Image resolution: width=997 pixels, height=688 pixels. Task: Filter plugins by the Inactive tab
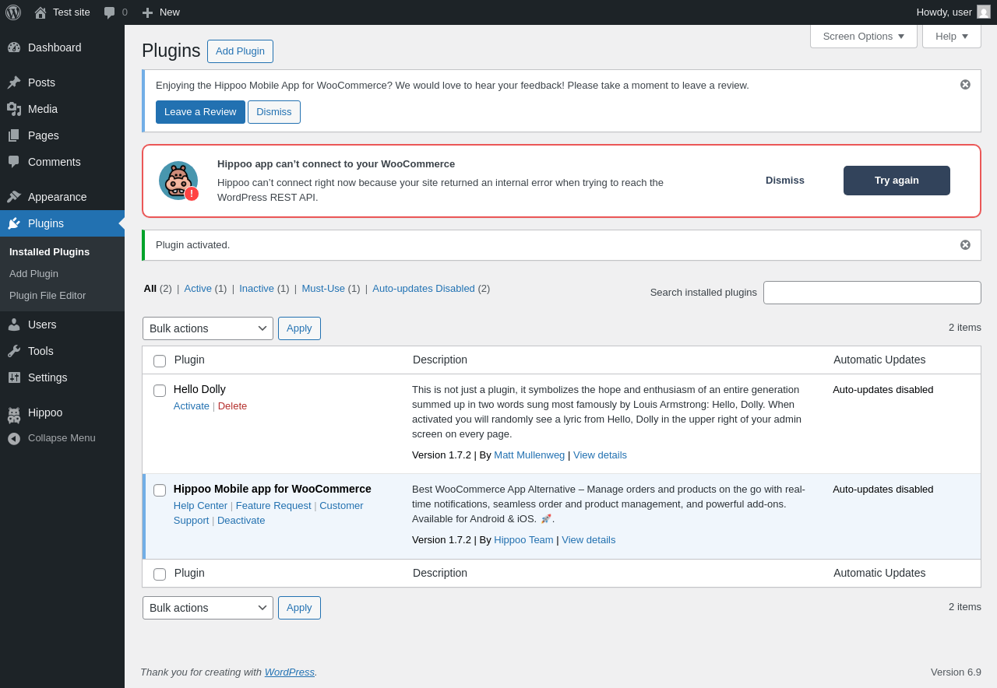coord(256,289)
